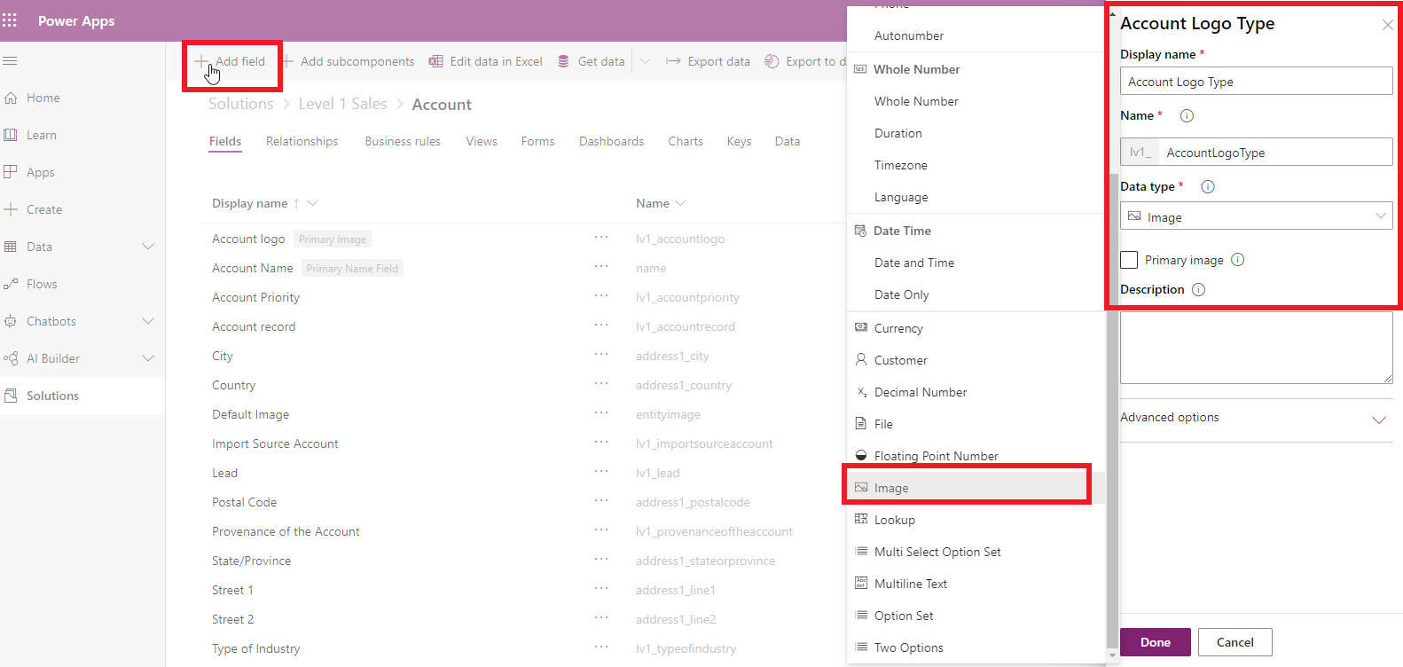Click the Data table icon in sidebar
This screenshot has width=1403, height=667.
click(11, 247)
